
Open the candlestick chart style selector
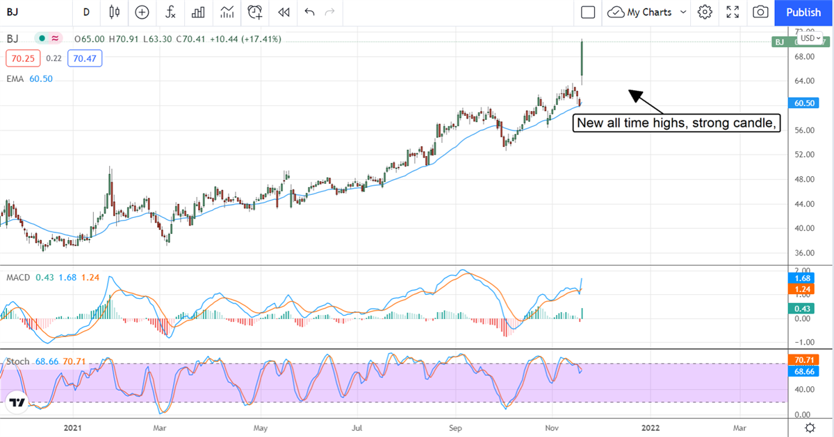pyautogui.click(x=115, y=12)
